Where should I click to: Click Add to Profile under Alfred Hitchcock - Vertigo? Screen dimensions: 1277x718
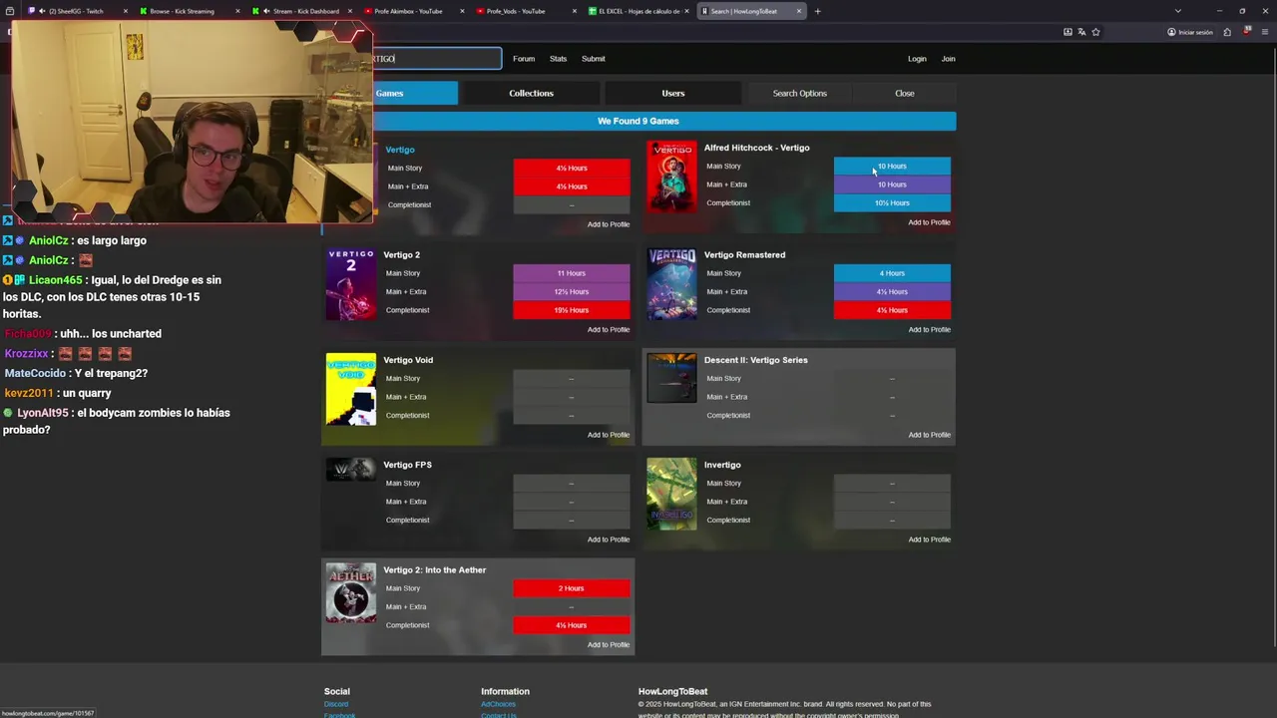[929, 222]
